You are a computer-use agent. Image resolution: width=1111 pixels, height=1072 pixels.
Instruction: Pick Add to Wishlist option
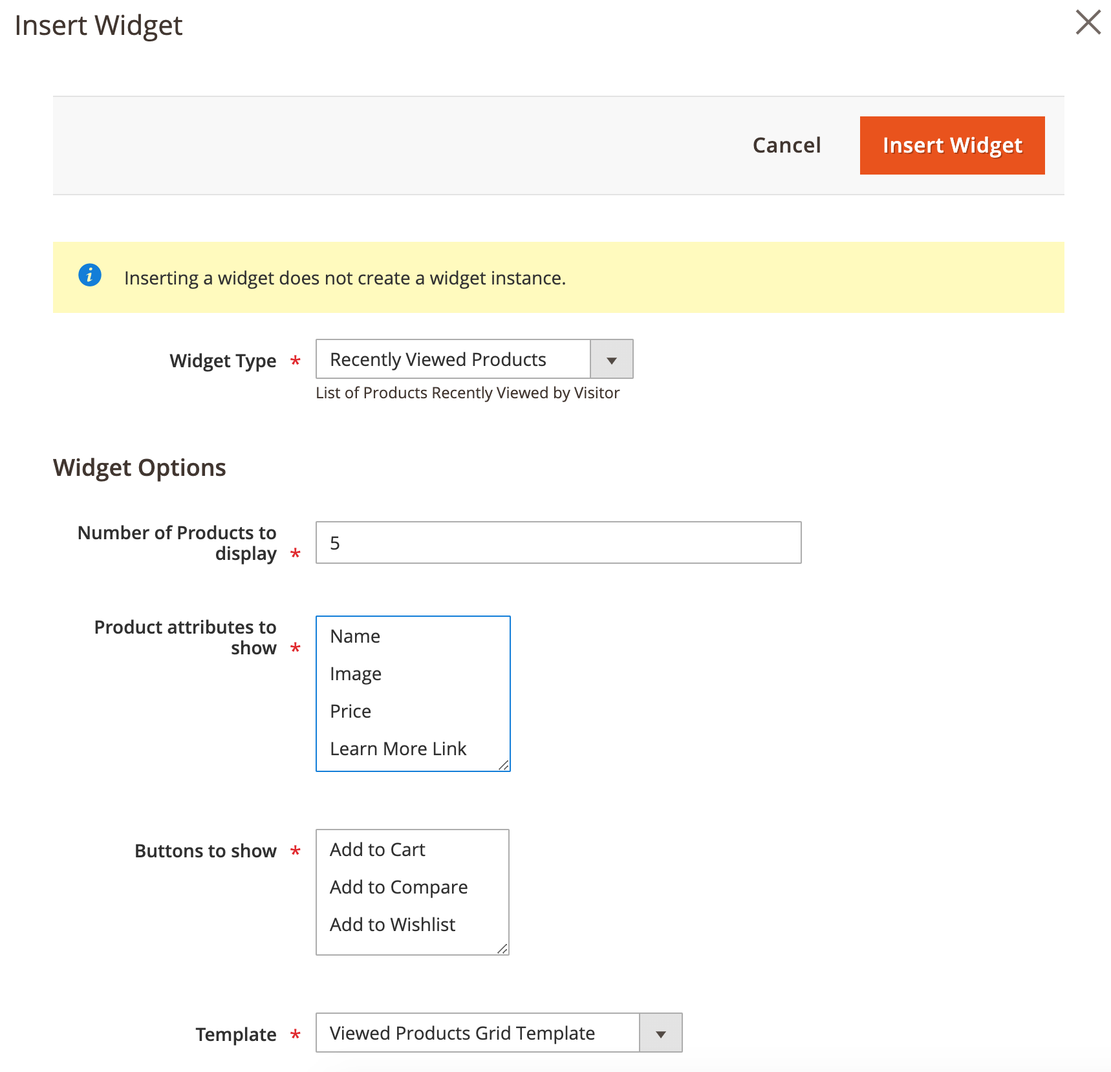pyautogui.click(x=393, y=925)
